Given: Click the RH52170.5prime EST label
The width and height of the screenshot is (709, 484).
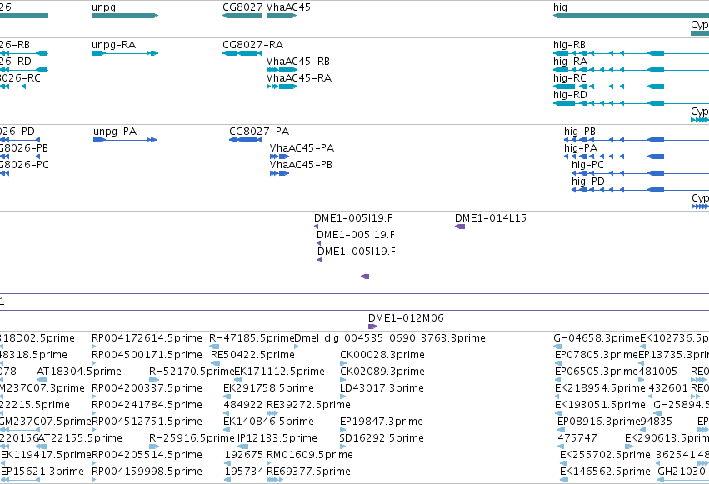Looking at the screenshot, I should (x=192, y=372).
